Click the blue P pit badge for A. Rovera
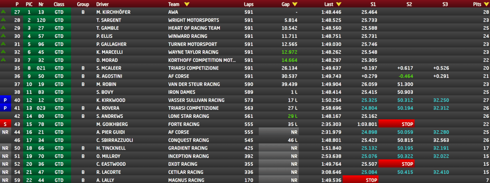The width and height of the screenshot is (490, 183). [x=5, y=108]
